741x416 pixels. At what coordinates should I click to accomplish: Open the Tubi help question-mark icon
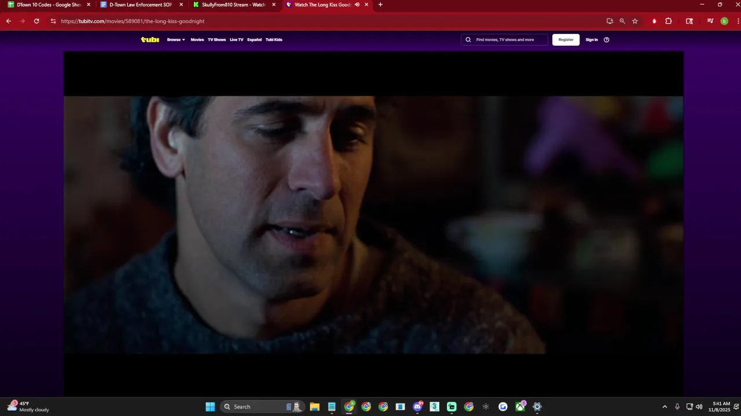coord(606,40)
